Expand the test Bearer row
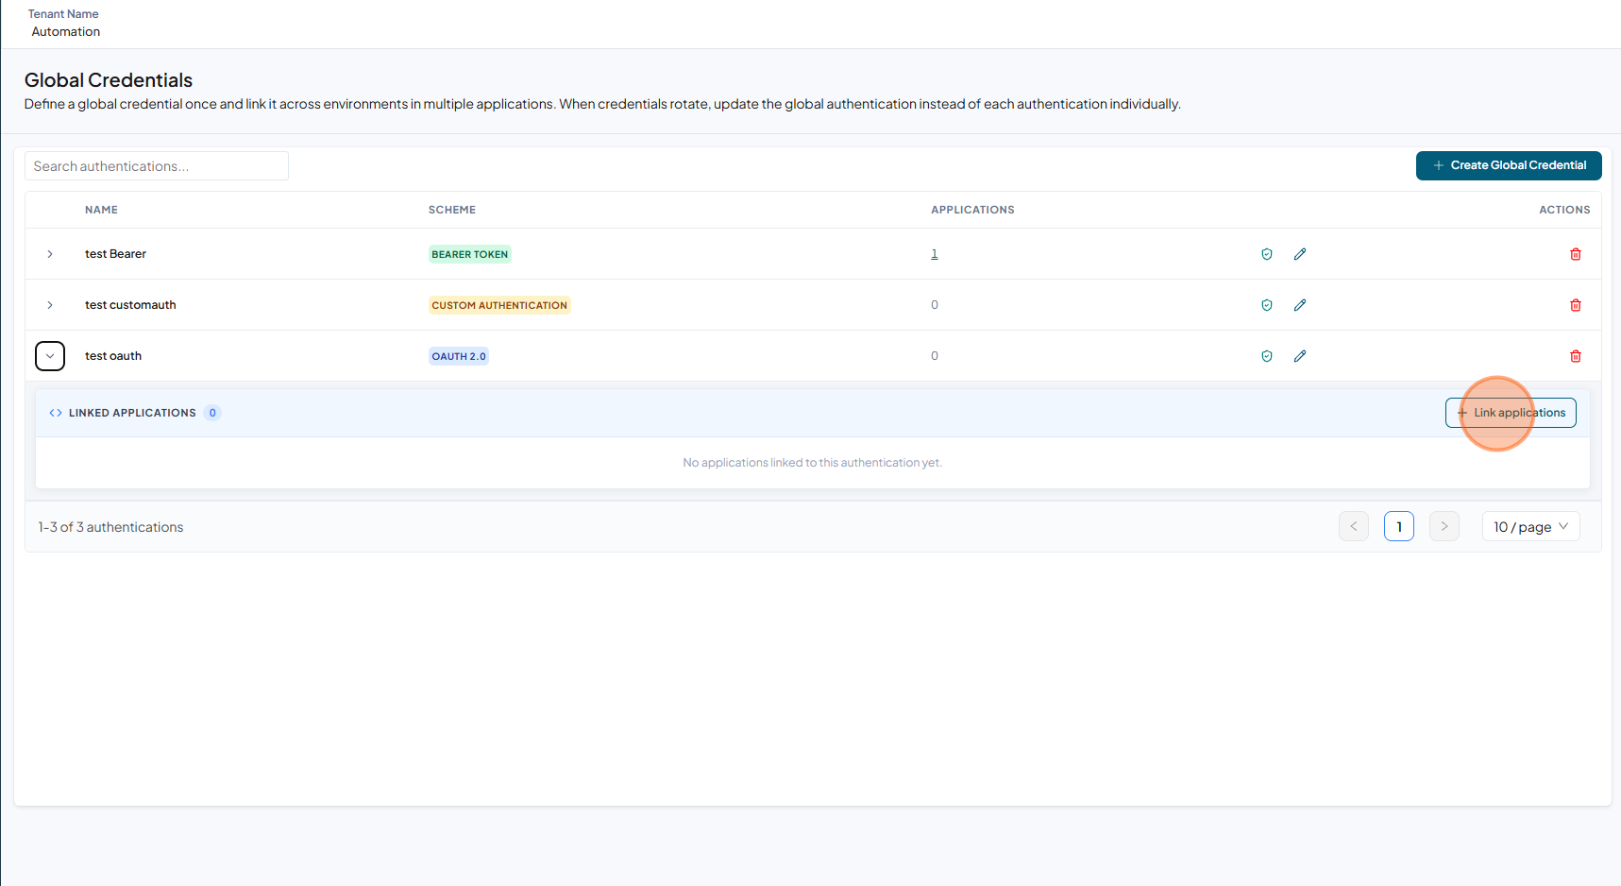 50,254
